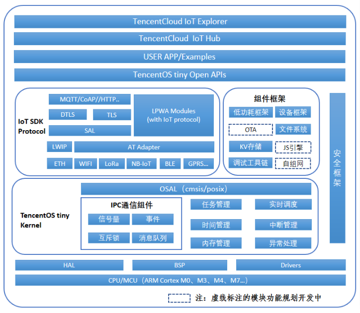Select the NB-IoT block
The image size is (360, 313).
coord(141,163)
